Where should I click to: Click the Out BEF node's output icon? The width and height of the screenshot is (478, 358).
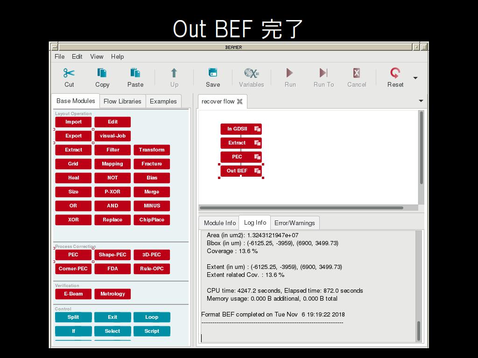tap(257, 171)
